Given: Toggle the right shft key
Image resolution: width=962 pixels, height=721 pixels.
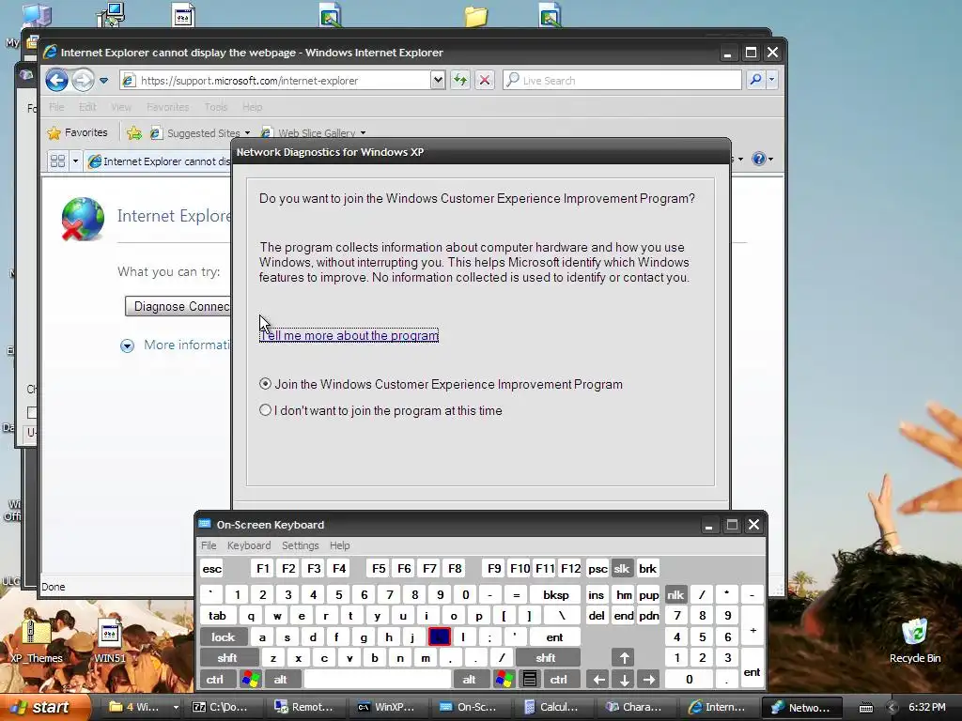Looking at the screenshot, I should tap(548, 658).
